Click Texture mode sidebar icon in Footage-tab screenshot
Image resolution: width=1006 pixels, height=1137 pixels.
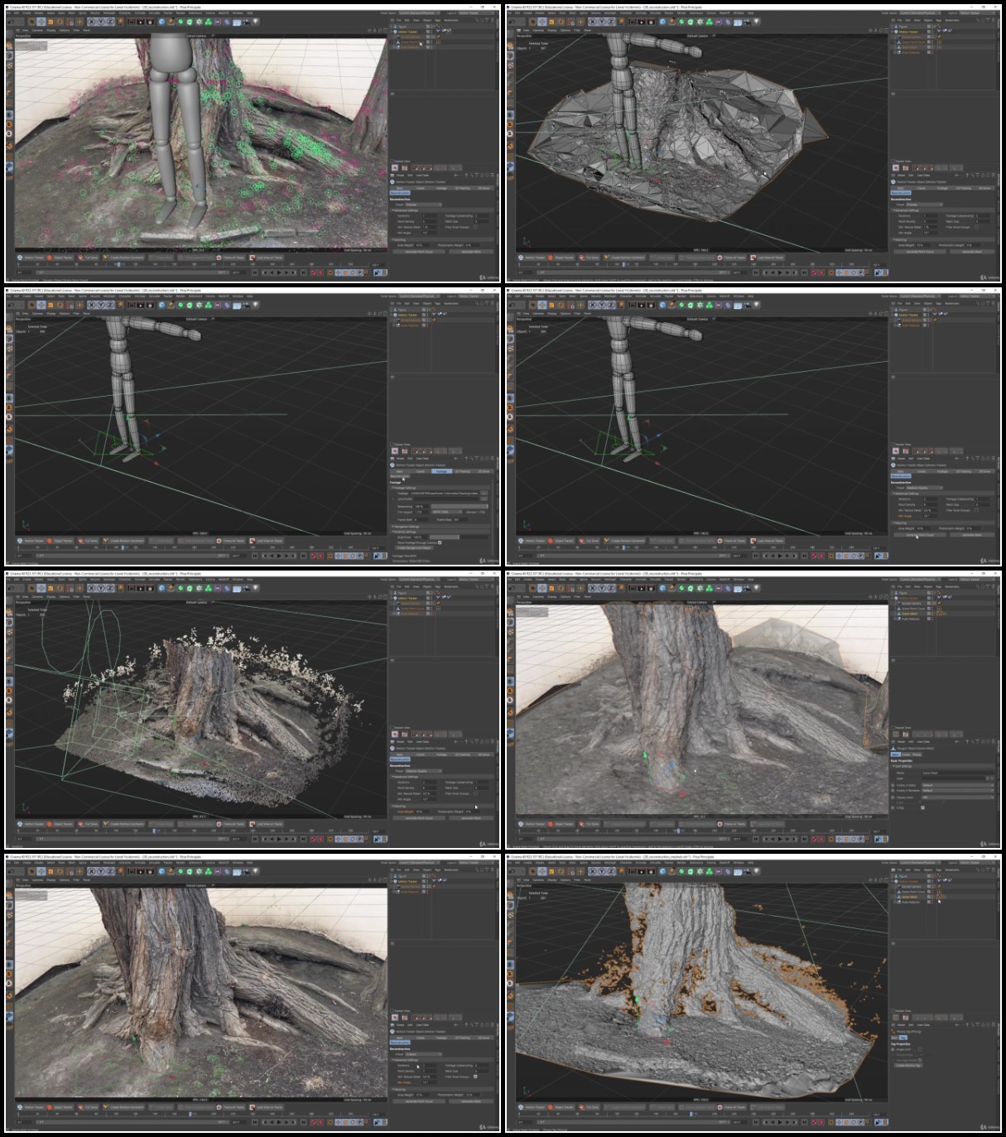point(10,349)
